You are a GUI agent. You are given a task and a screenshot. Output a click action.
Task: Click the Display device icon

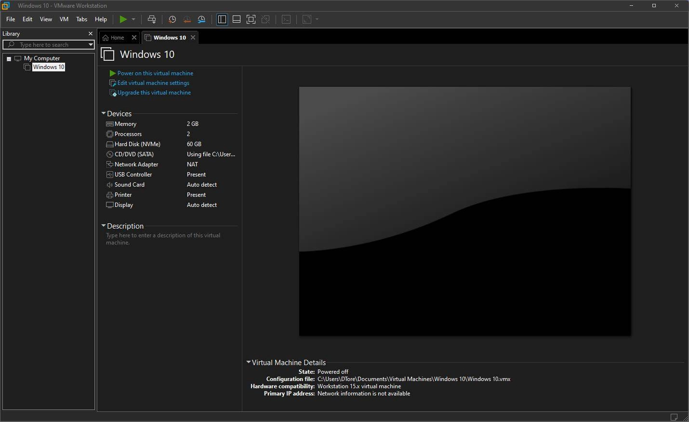click(110, 205)
